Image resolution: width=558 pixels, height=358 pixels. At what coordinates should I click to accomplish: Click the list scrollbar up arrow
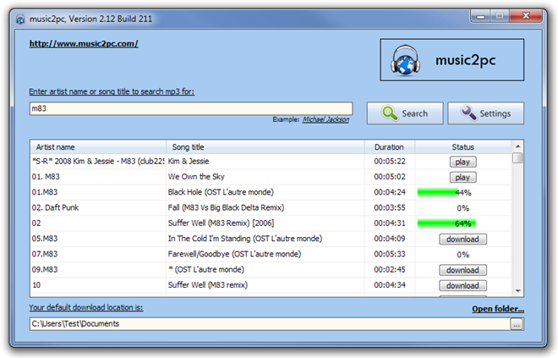coord(517,146)
